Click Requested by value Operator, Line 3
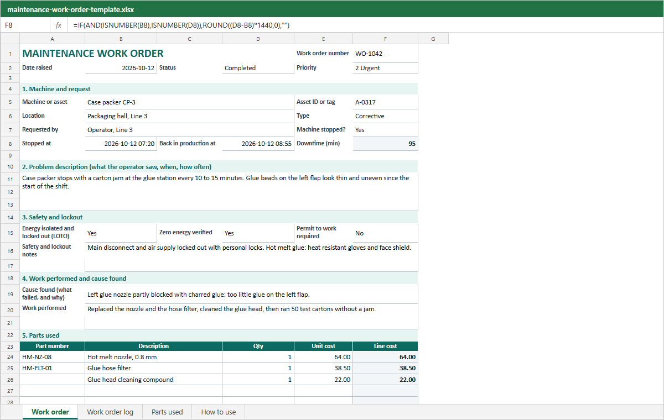This screenshot has height=420, width=664. point(190,130)
